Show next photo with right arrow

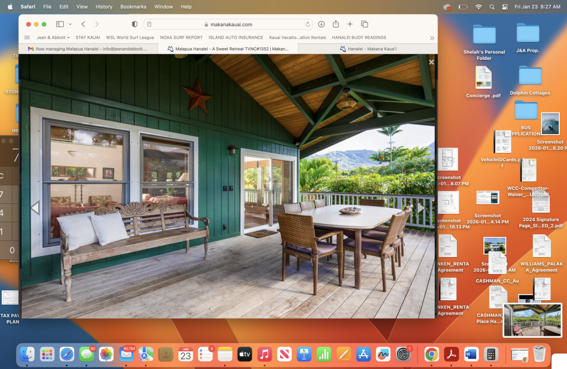[421, 208]
